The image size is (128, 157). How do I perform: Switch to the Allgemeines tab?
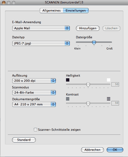51,10
